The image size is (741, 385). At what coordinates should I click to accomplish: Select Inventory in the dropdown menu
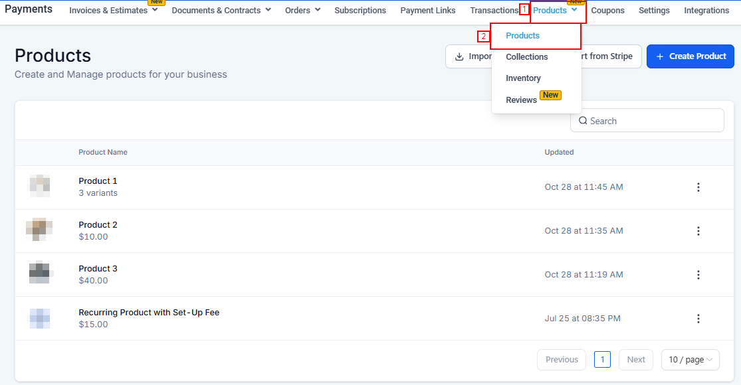tap(523, 78)
